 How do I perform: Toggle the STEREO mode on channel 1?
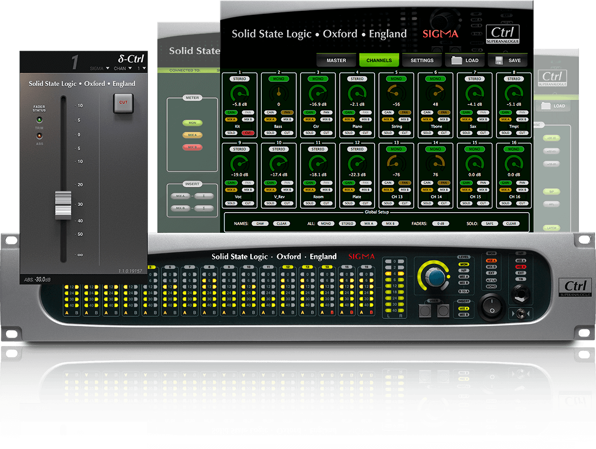coord(239,79)
